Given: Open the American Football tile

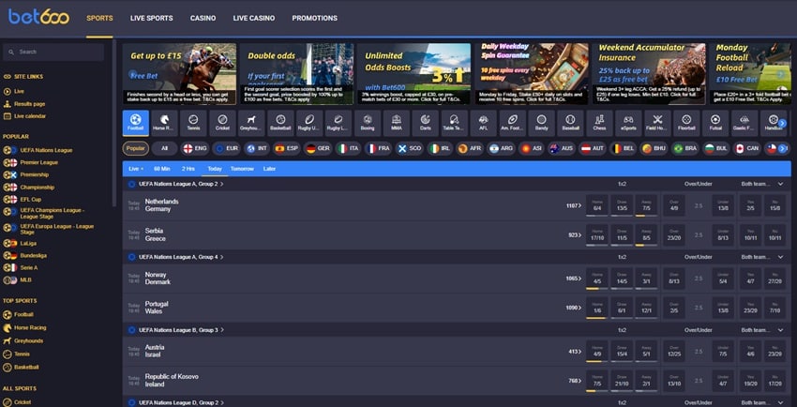Looking at the screenshot, I should (512, 123).
